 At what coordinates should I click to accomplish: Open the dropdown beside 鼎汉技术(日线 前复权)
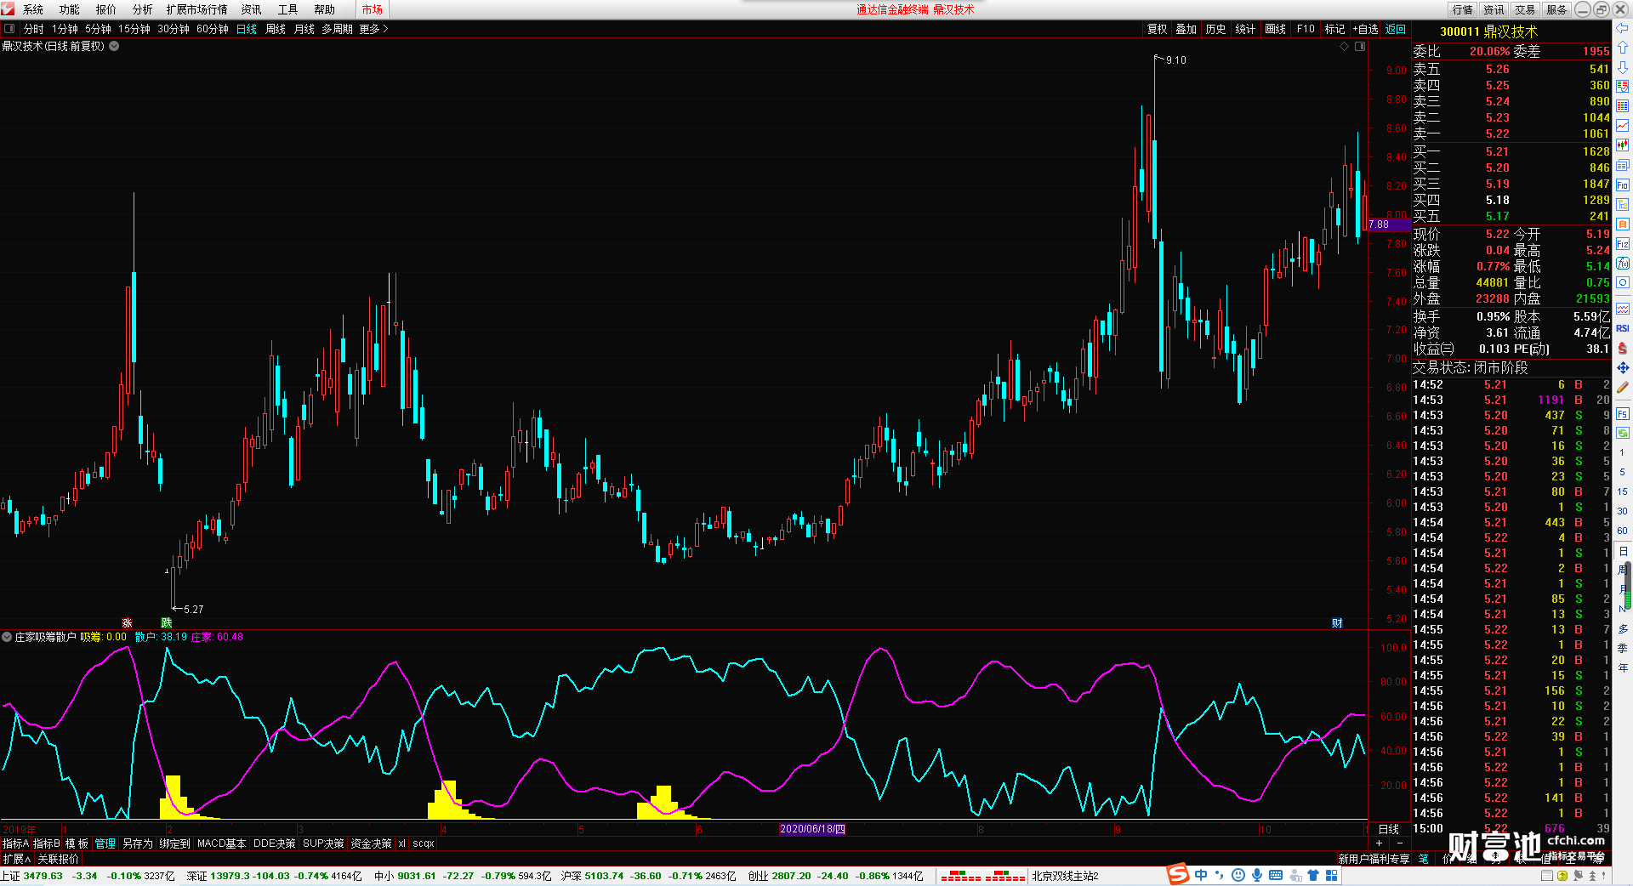click(x=114, y=46)
